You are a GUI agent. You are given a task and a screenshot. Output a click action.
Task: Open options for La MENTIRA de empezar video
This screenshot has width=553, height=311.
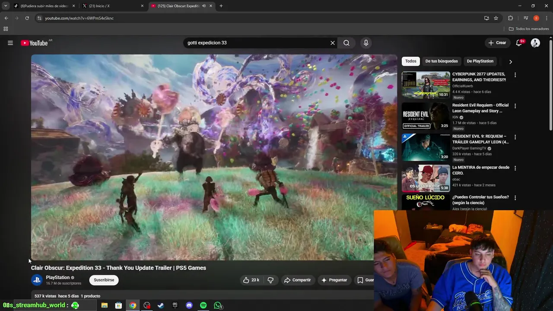pos(515,168)
